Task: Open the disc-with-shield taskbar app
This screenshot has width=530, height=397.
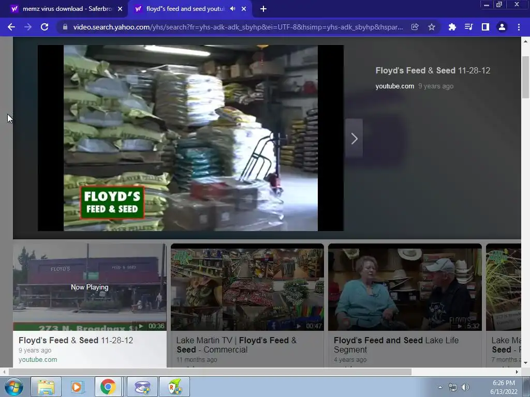Action: (142, 387)
